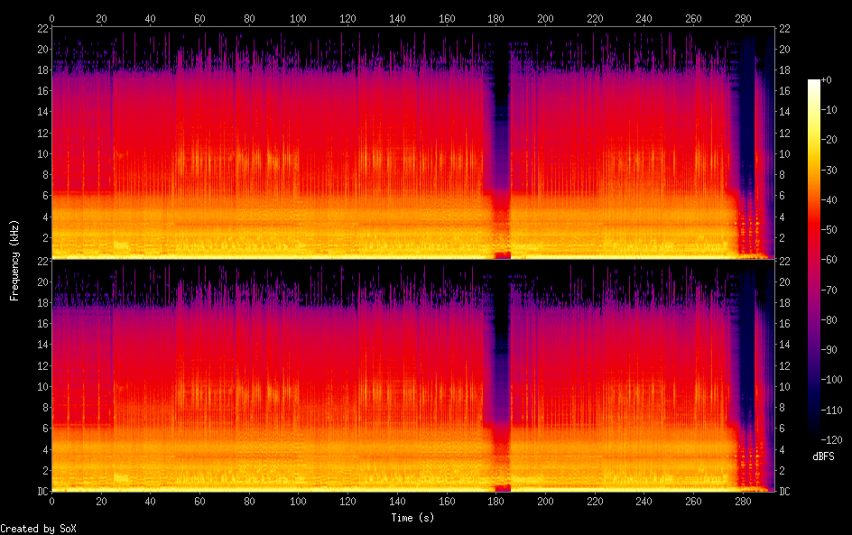Screen dimensions: 852x535
Task: Click the "-20" color scale label
Action: pos(829,140)
